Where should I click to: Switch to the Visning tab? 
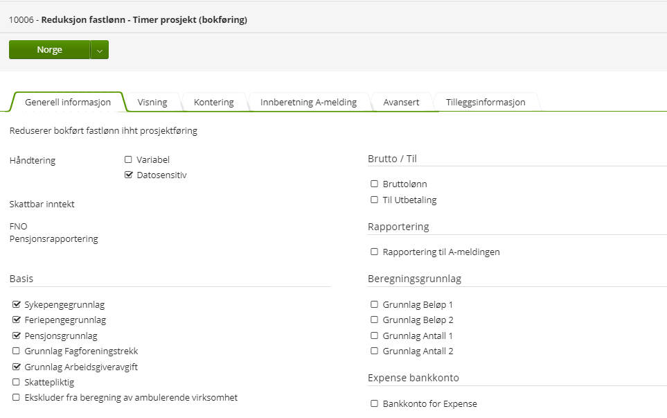pos(152,102)
